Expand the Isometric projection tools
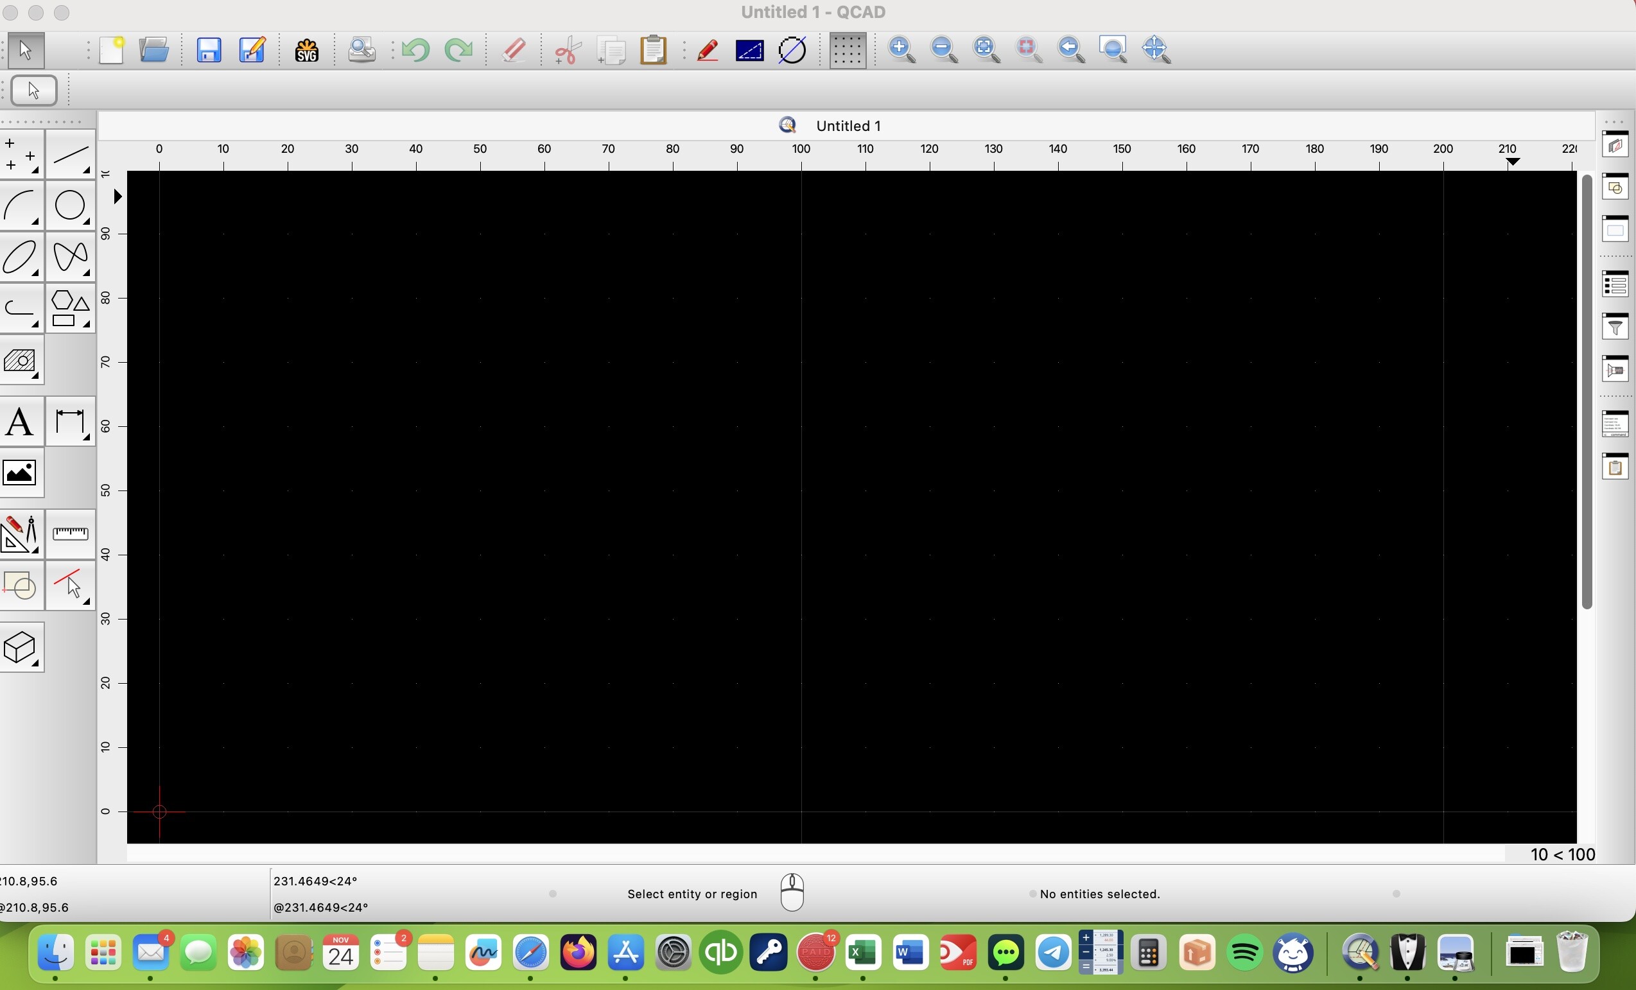This screenshot has height=990, width=1636. click(21, 648)
